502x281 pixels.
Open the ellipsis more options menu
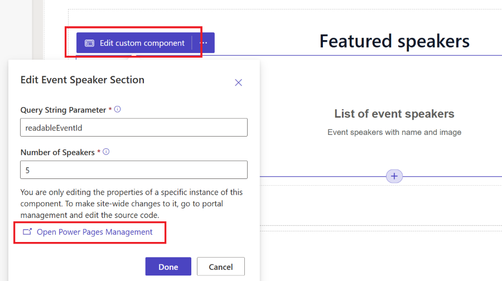(203, 43)
